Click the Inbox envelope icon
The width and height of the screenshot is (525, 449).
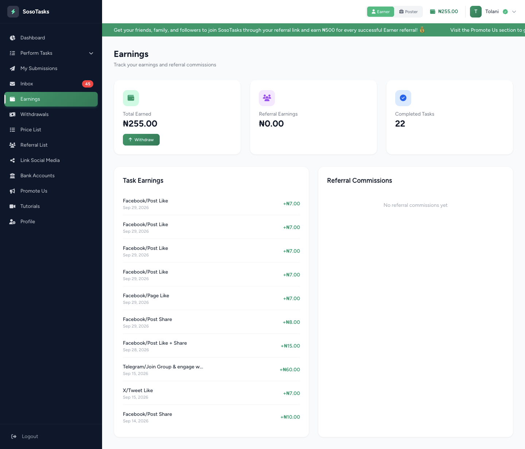click(12, 84)
